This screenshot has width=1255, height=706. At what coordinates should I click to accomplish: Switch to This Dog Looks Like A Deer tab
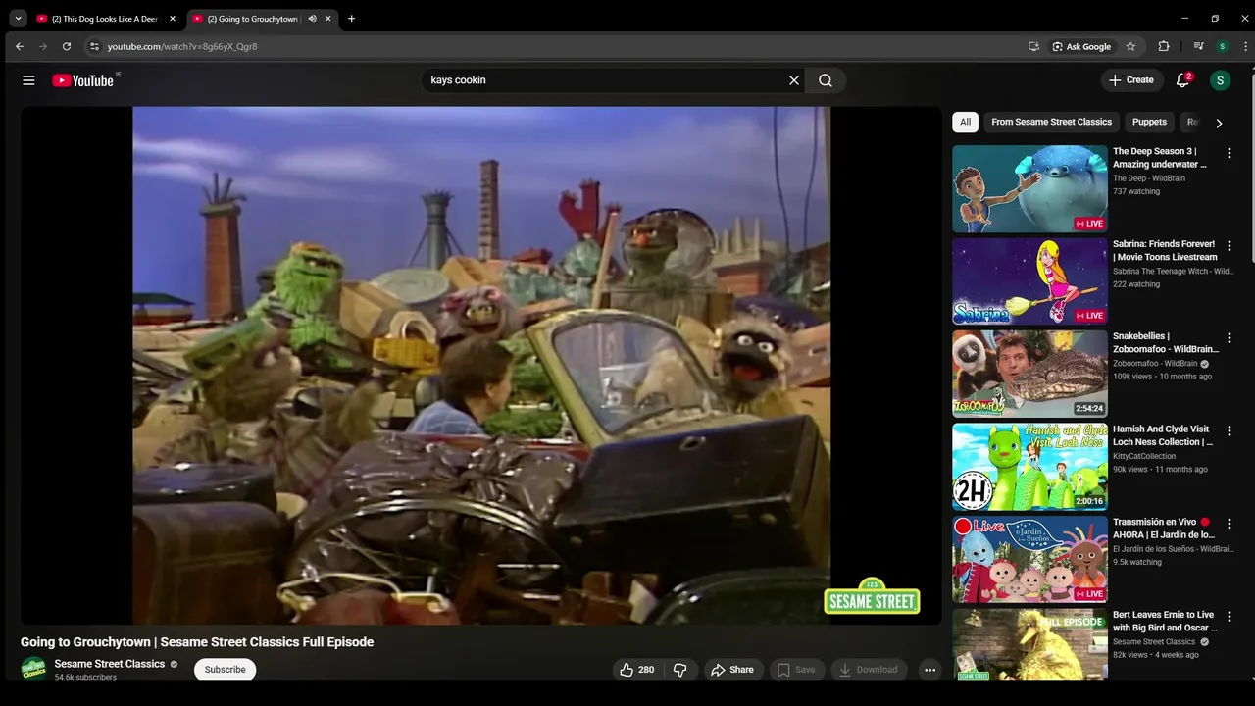coord(107,19)
